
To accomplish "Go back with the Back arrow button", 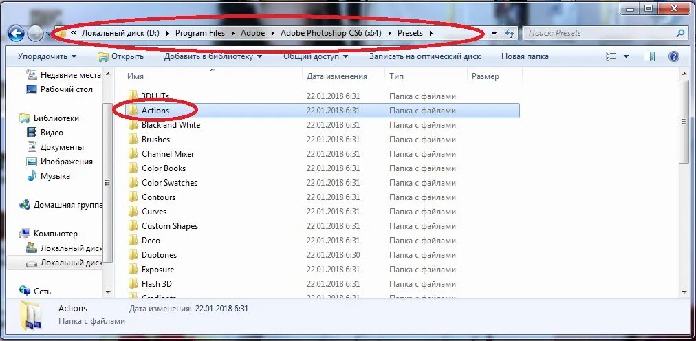I will click(x=16, y=33).
